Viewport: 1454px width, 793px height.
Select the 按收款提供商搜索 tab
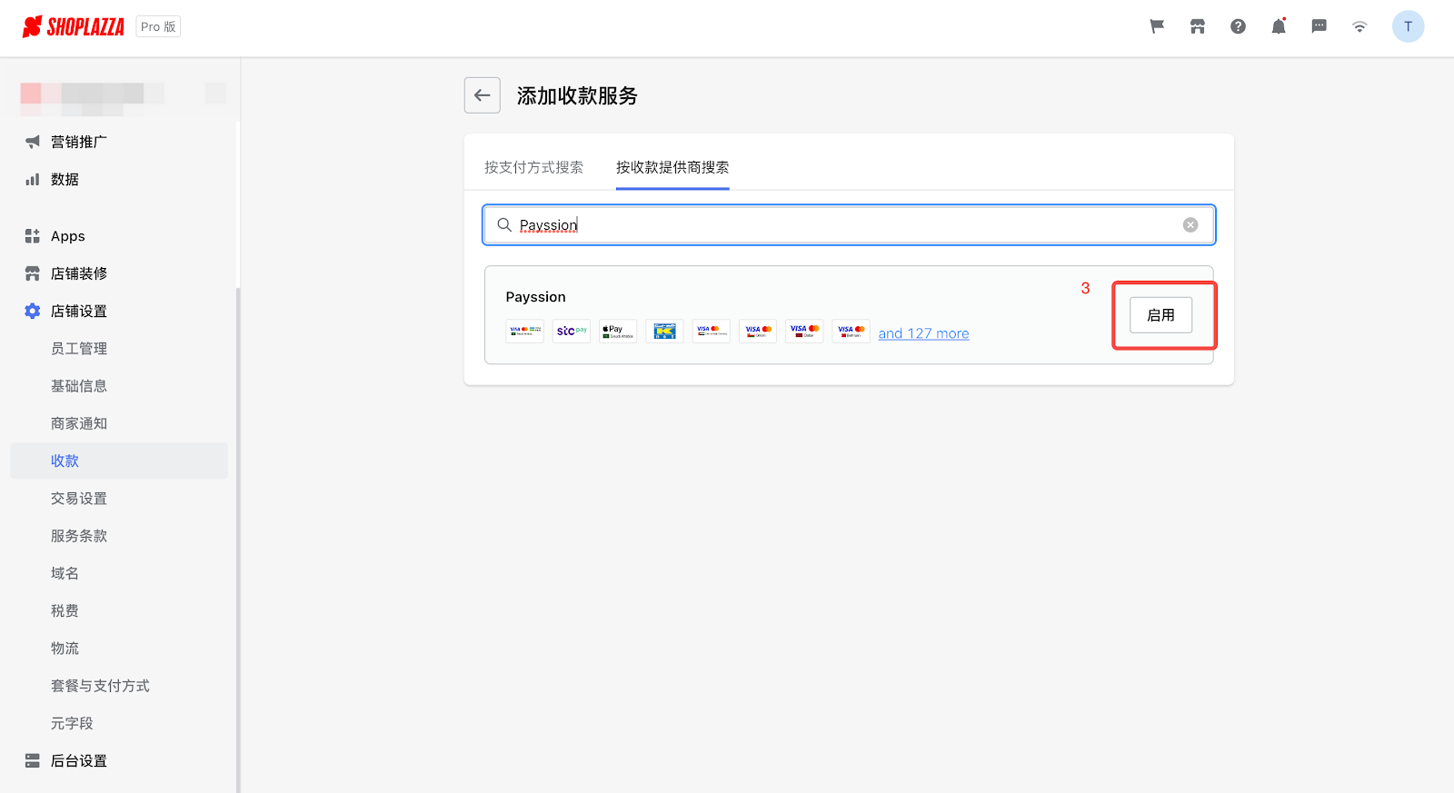click(x=672, y=167)
